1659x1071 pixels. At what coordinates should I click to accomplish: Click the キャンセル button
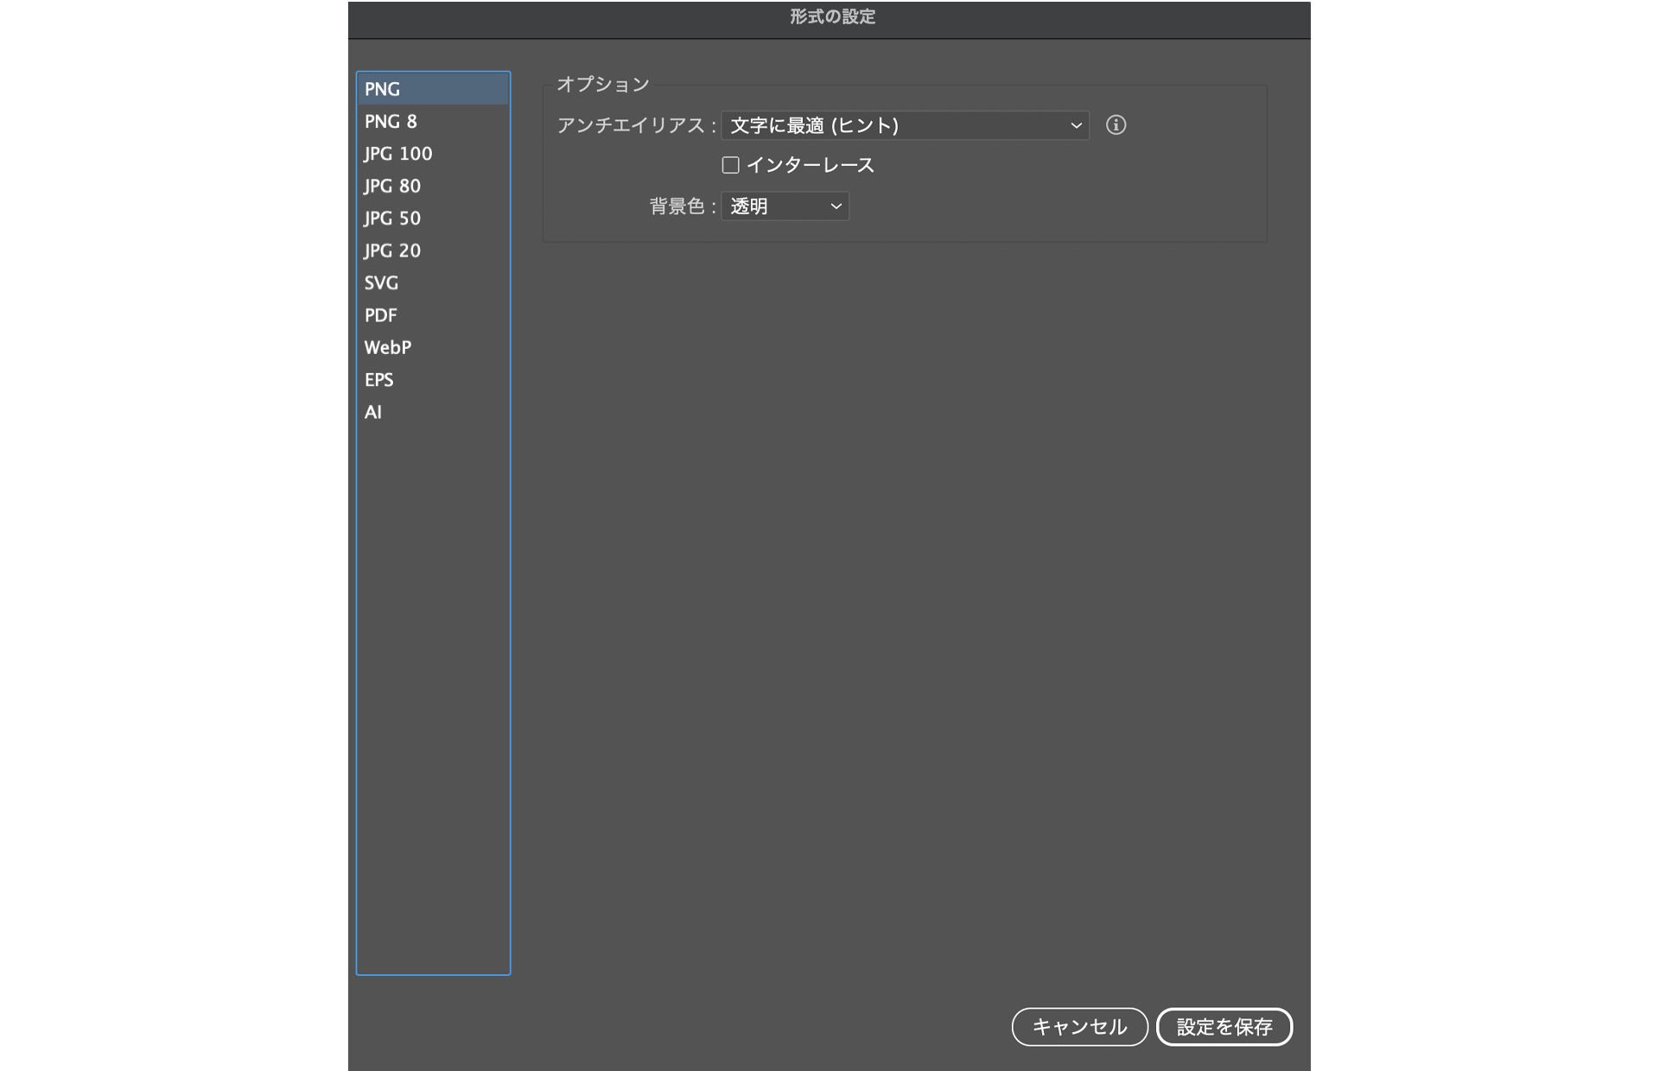point(1079,1027)
